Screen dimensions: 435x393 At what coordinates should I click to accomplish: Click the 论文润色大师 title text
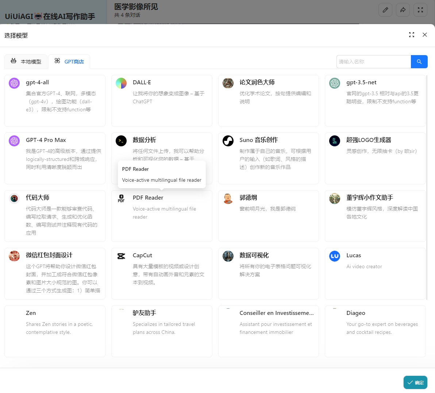click(x=257, y=82)
